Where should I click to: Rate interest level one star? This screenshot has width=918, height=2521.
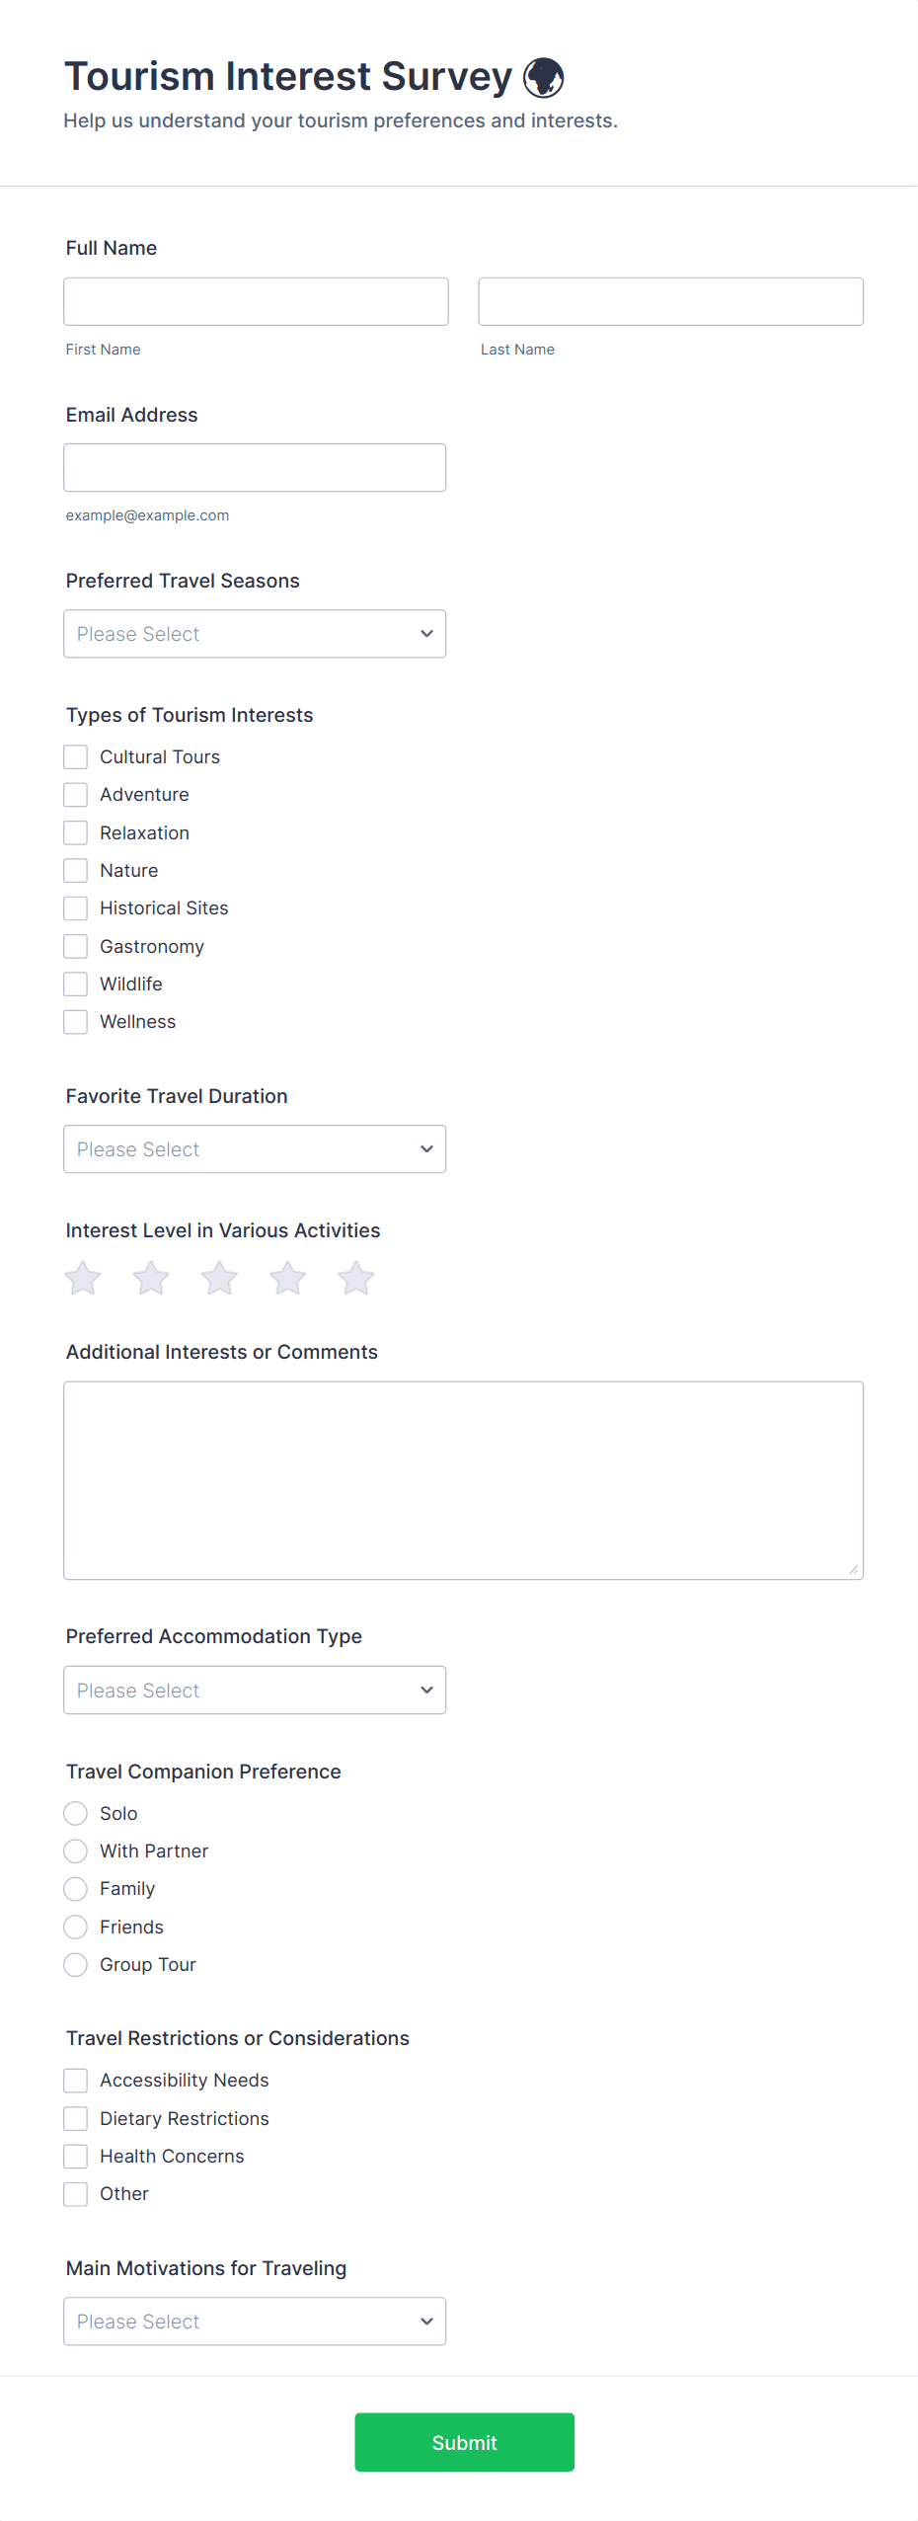[83, 1278]
